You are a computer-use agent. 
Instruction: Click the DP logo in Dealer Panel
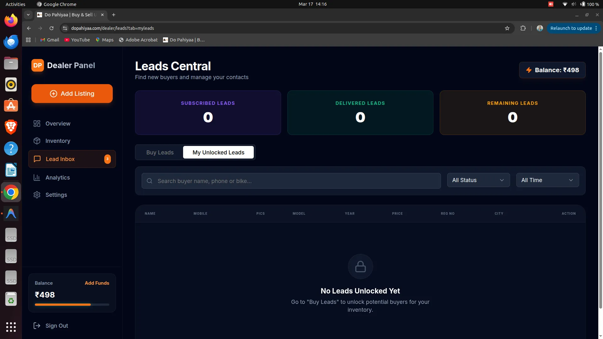pos(37,65)
